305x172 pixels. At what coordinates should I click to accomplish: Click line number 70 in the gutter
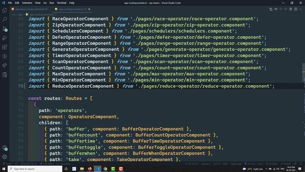tap(20, 86)
